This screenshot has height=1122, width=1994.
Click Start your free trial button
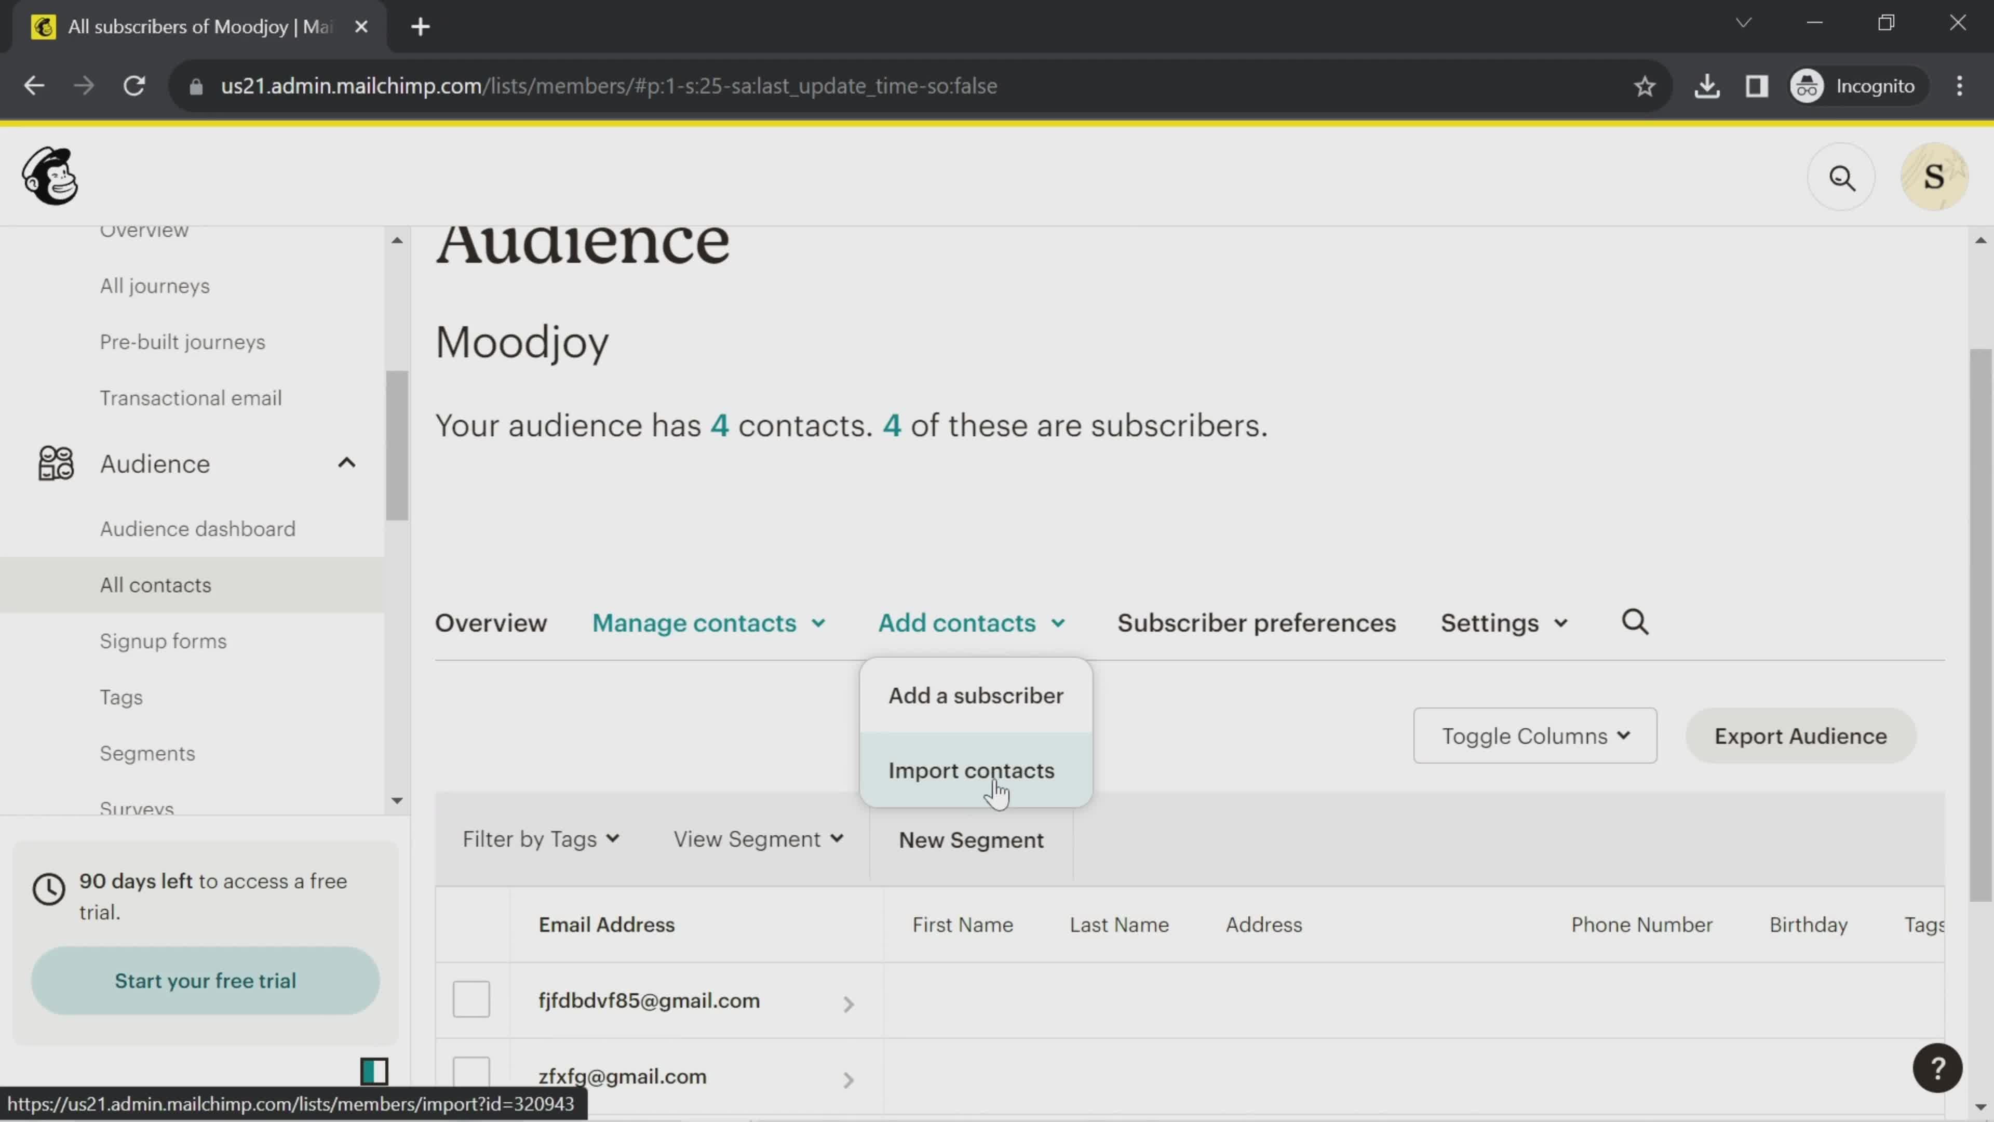(206, 981)
